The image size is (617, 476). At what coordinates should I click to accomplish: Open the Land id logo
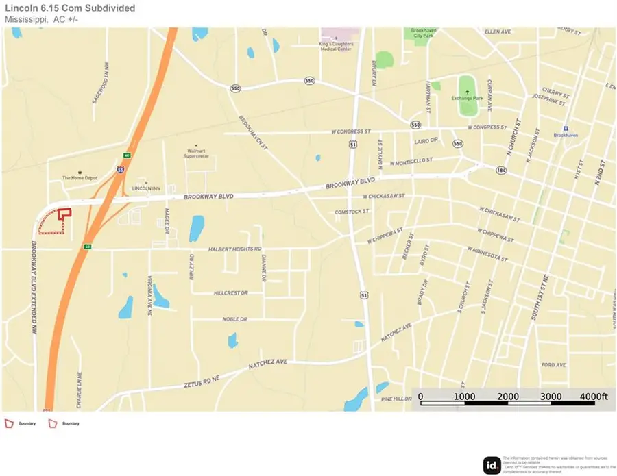[492, 465]
